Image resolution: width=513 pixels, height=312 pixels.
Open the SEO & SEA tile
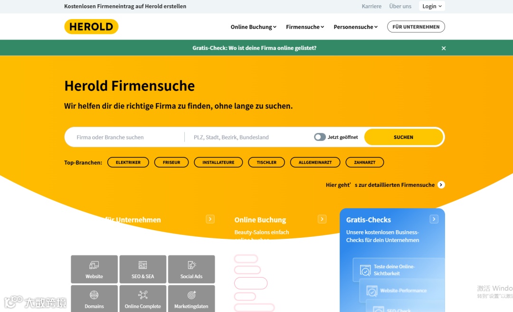[142, 269]
